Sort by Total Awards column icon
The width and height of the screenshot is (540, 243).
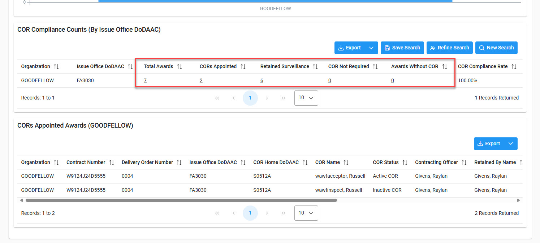[179, 67]
